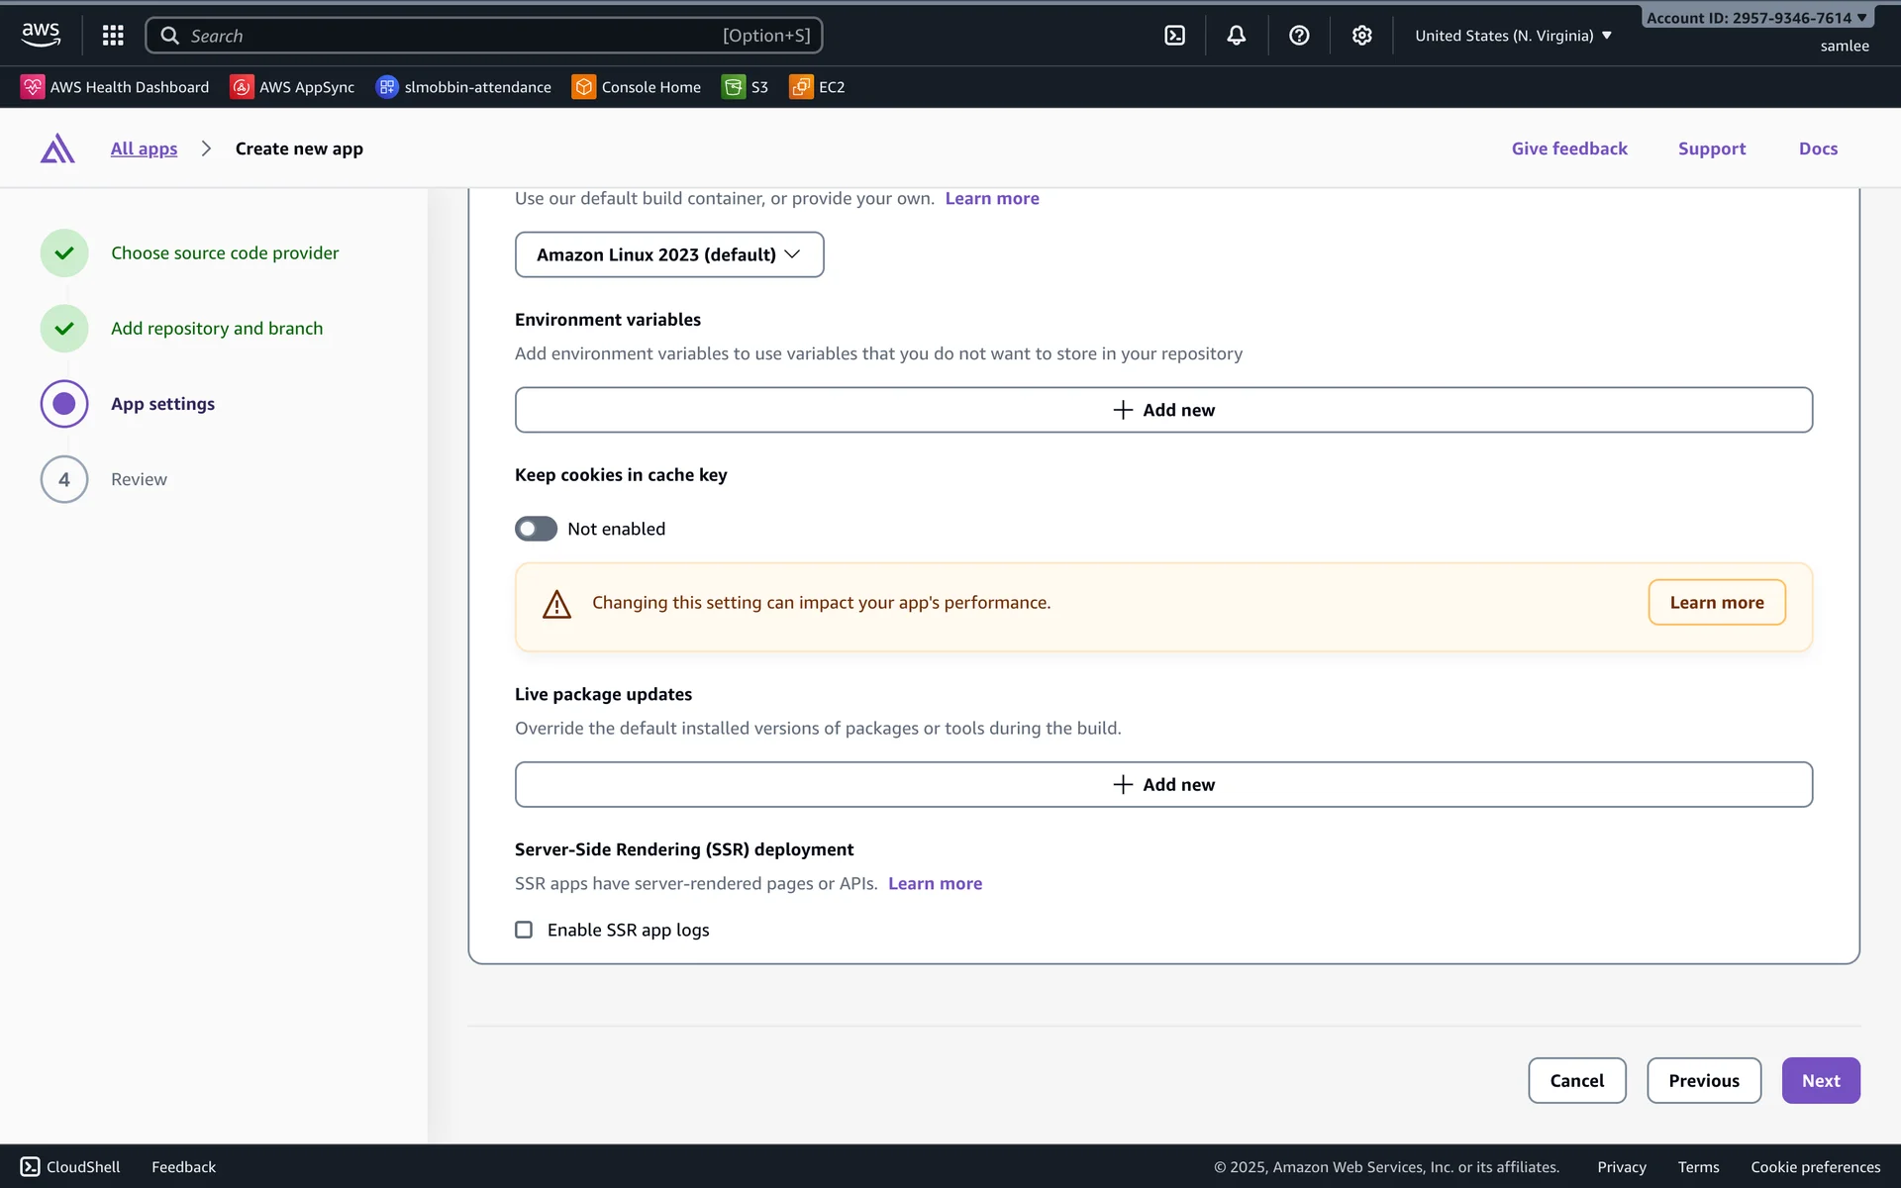Toggle Keep cookies in cache key switch
Image resolution: width=1901 pixels, height=1188 pixels.
(536, 529)
